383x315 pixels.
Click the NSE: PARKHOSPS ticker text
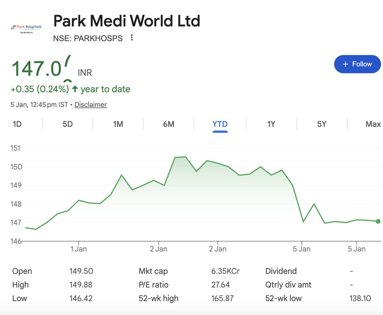88,38
